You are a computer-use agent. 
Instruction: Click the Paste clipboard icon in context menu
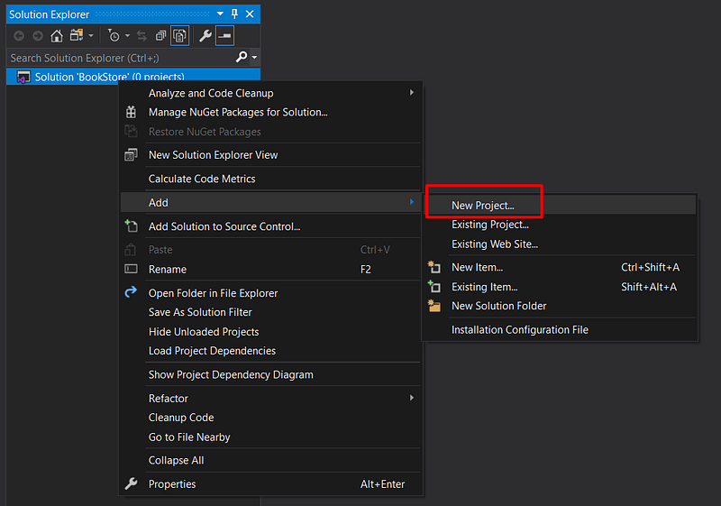(131, 249)
